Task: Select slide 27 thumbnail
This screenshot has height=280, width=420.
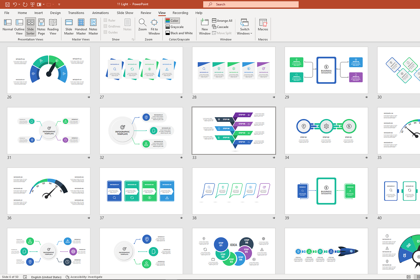Action: 141,70
